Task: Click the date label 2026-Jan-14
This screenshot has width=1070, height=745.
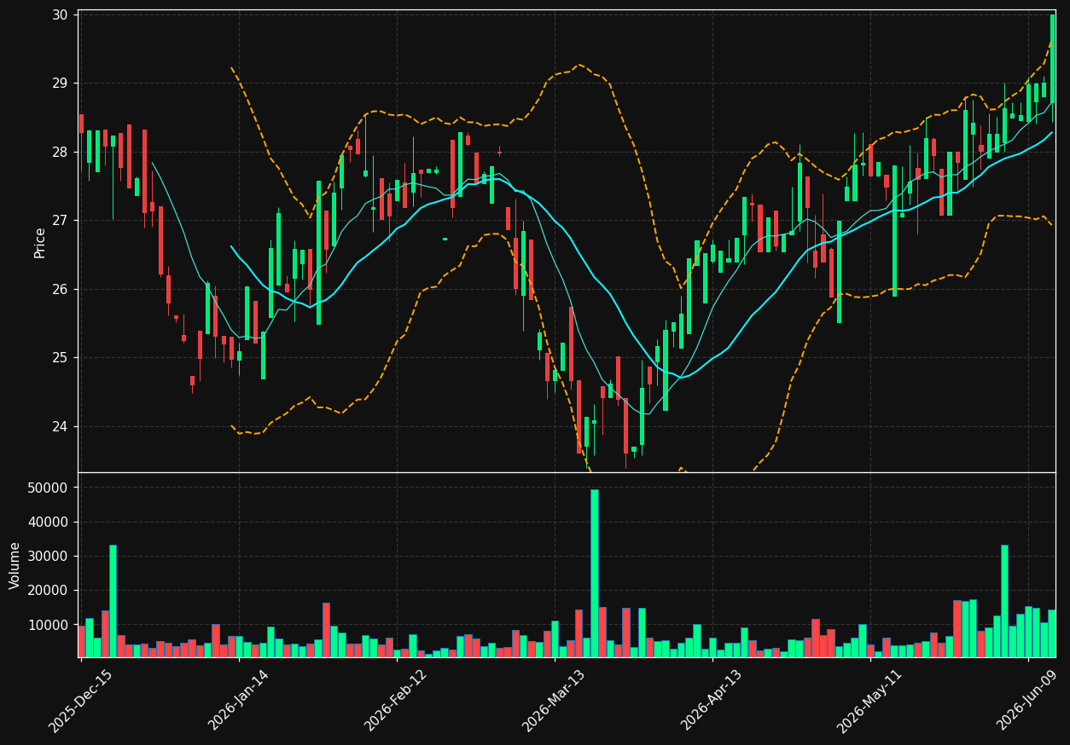Action: pos(238,702)
